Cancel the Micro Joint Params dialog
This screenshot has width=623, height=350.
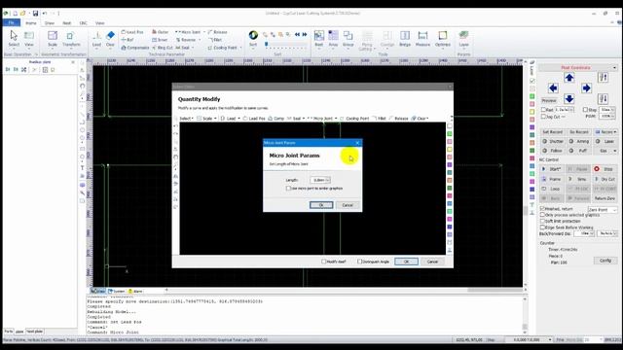[348, 205]
